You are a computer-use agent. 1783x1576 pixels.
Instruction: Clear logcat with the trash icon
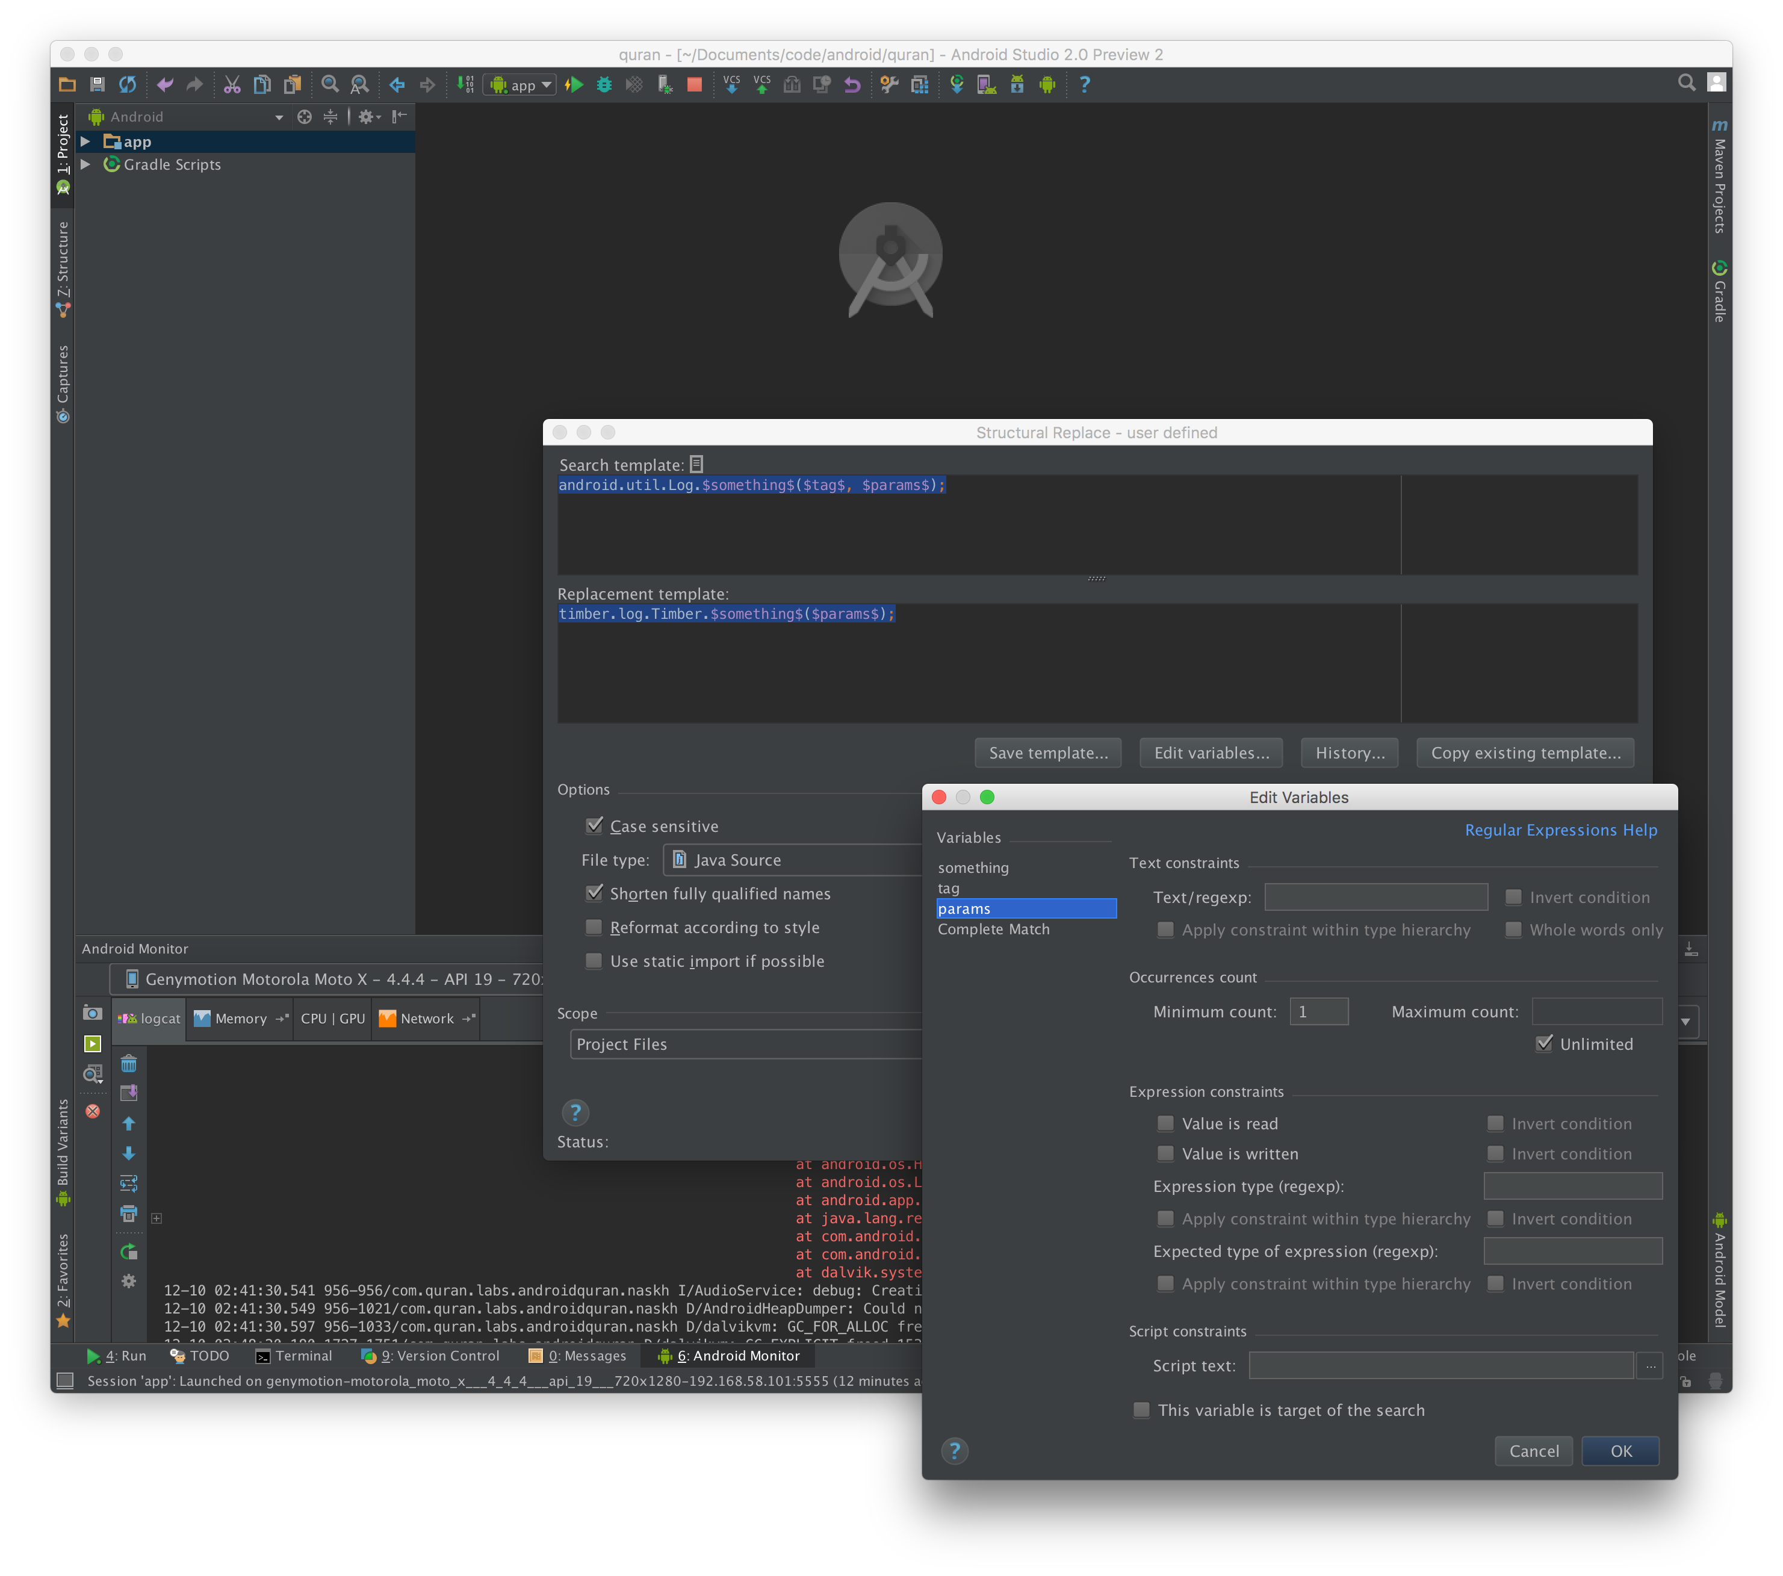coord(129,1063)
